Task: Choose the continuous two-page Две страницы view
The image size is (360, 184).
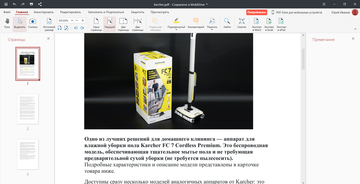Action: coord(138,24)
